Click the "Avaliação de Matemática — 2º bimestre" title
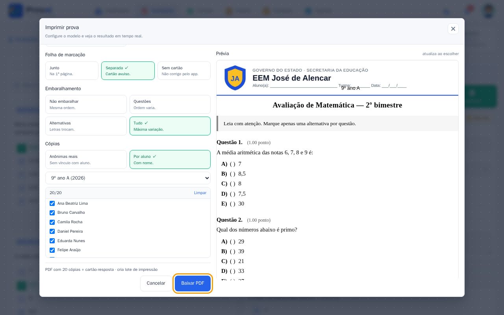Viewport: 504px width, 315px height. pyautogui.click(x=337, y=105)
